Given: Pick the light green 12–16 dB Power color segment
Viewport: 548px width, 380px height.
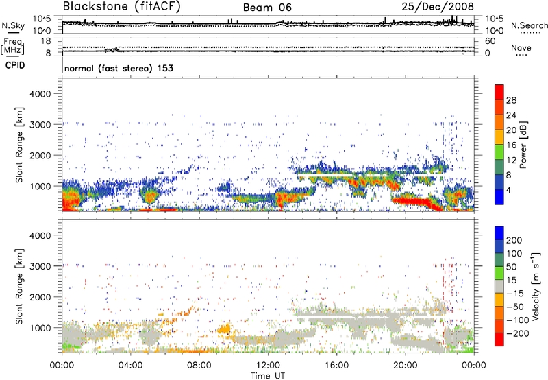Looking at the screenshot, I should click(499, 153).
